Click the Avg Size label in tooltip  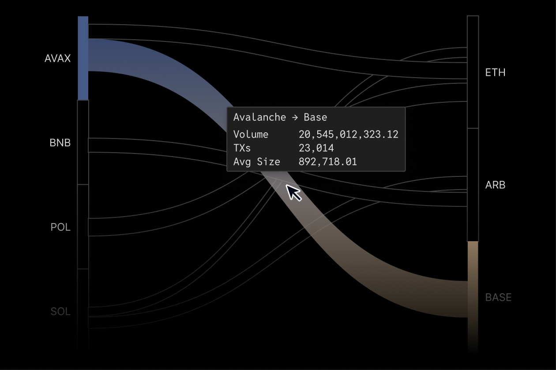257,162
